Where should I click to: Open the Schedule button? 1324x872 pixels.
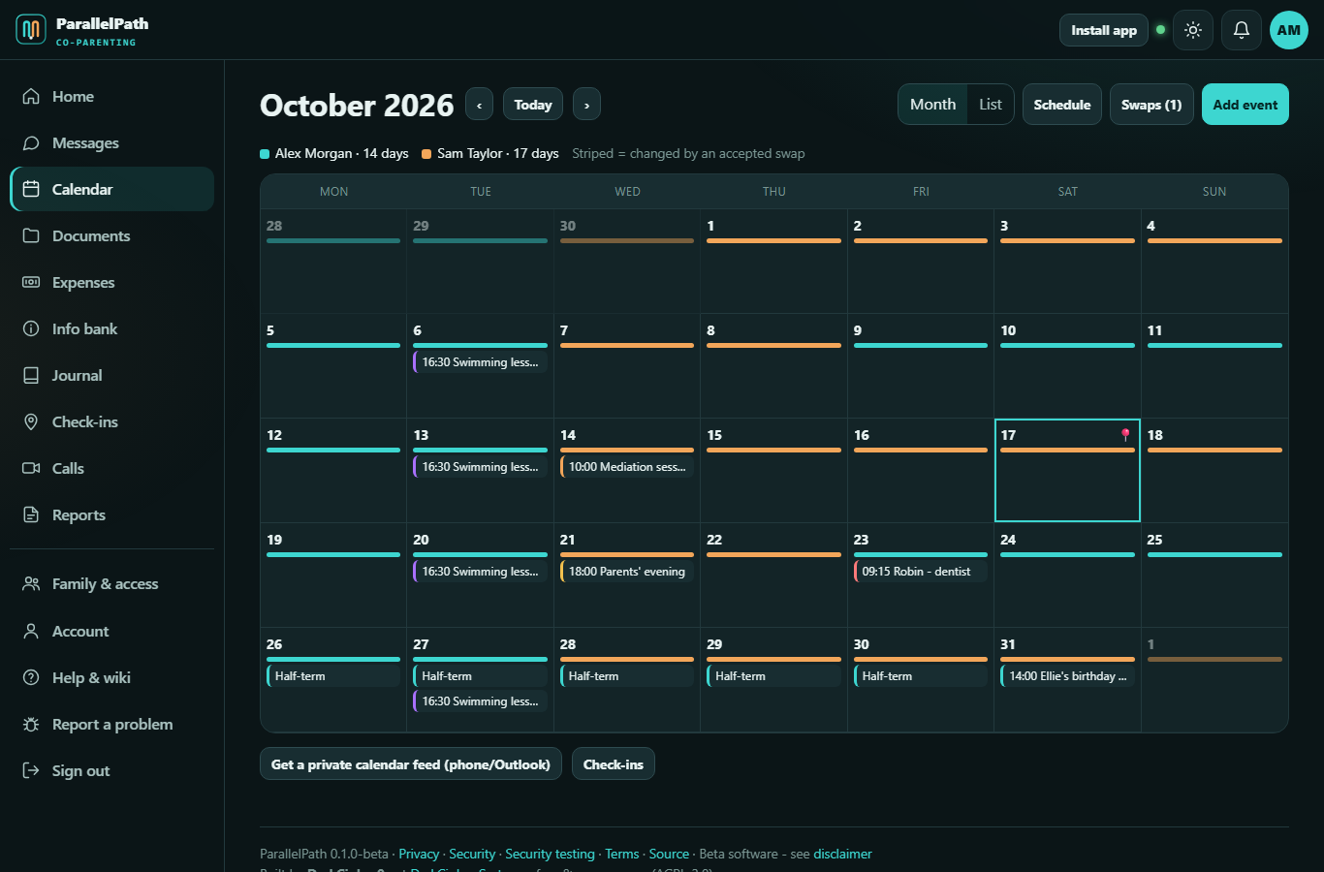click(x=1062, y=105)
